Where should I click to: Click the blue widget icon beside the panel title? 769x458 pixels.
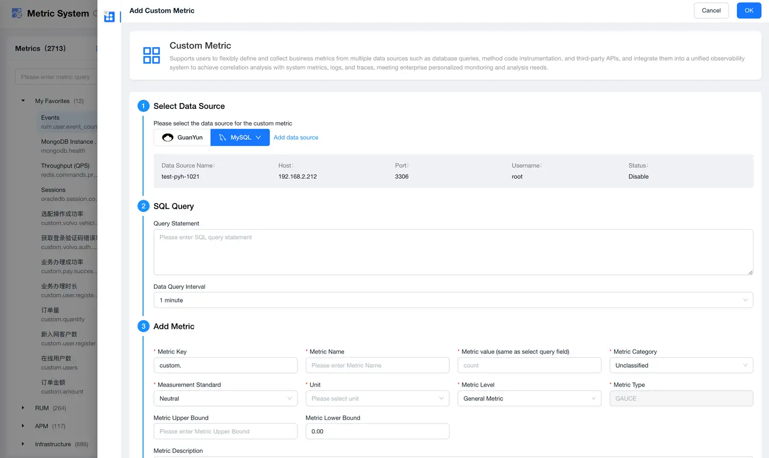coord(109,17)
